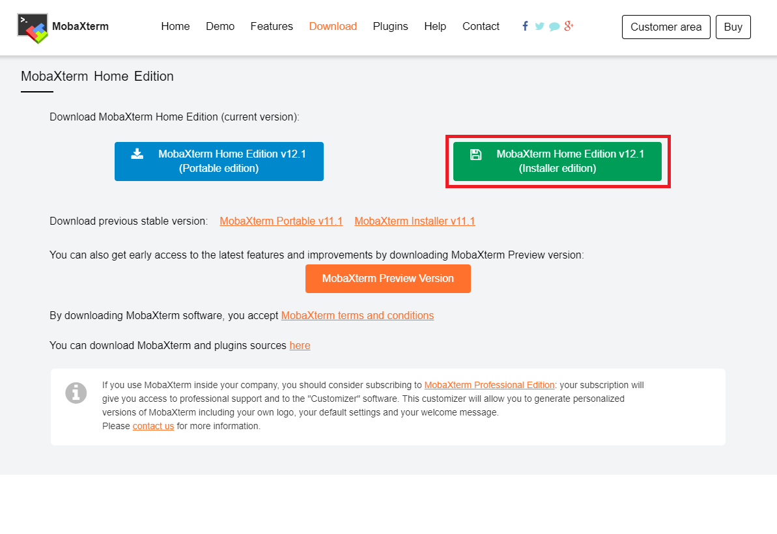Open the Google Plus icon

tap(569, 26)
